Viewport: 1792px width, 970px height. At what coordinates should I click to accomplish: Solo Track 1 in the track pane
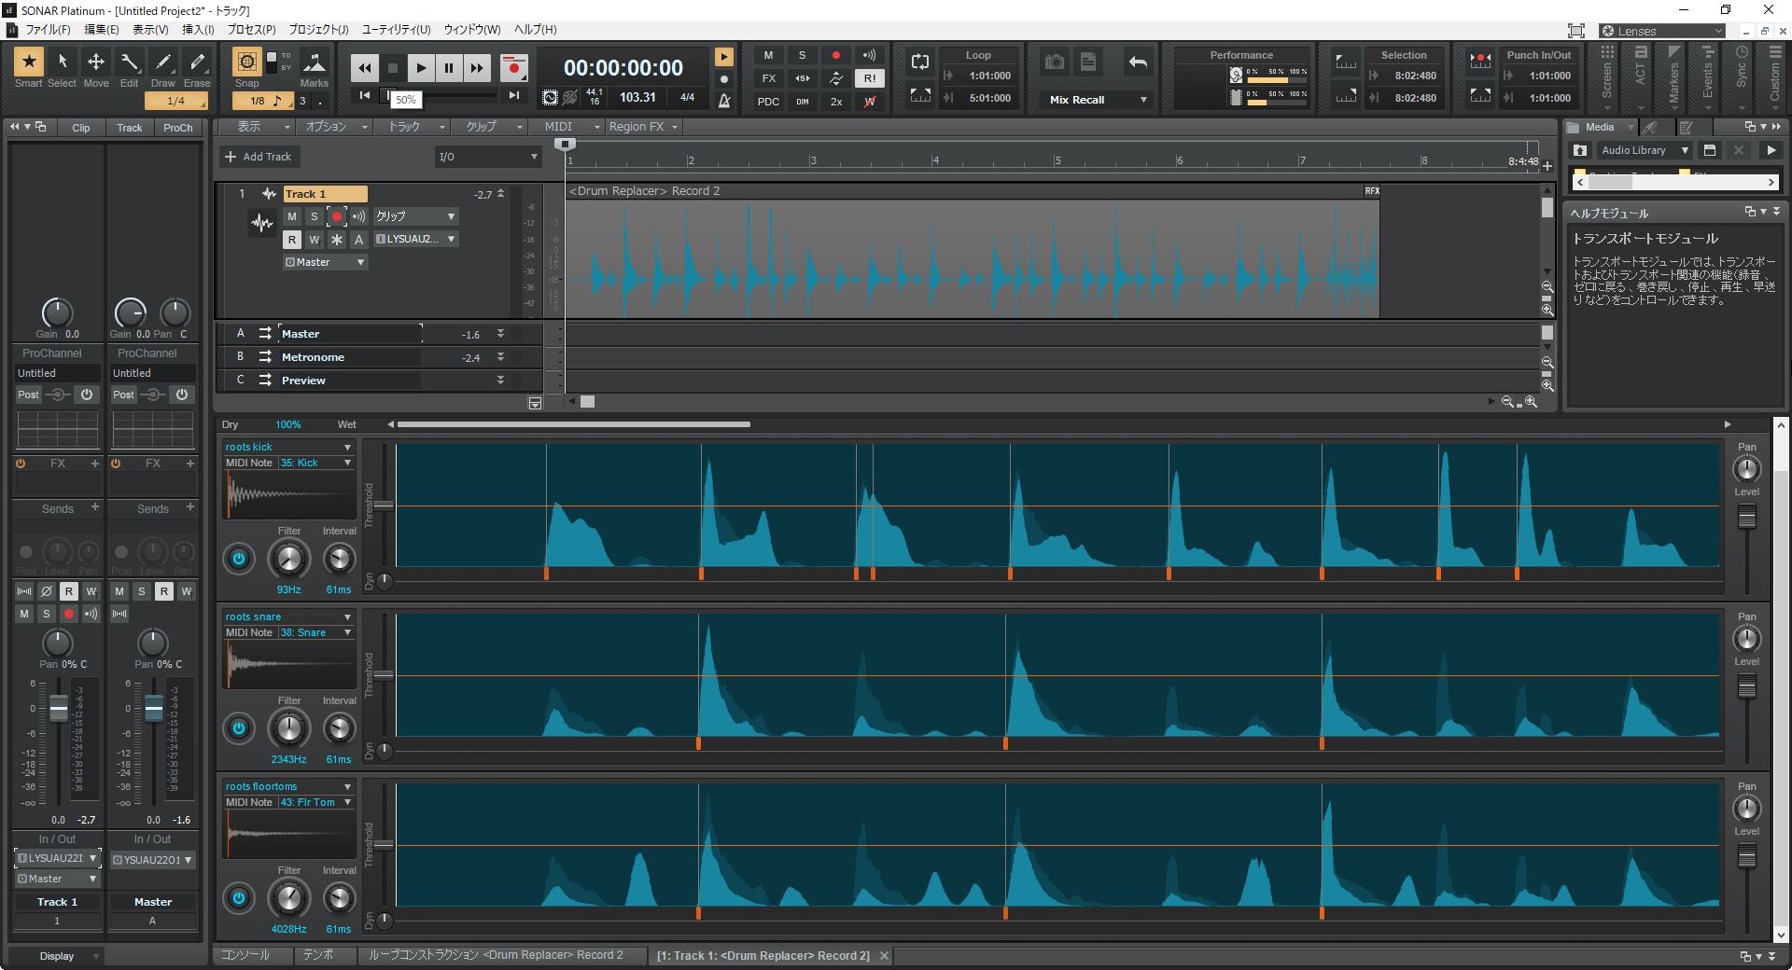pyautogui.click(x=315, y=216)
